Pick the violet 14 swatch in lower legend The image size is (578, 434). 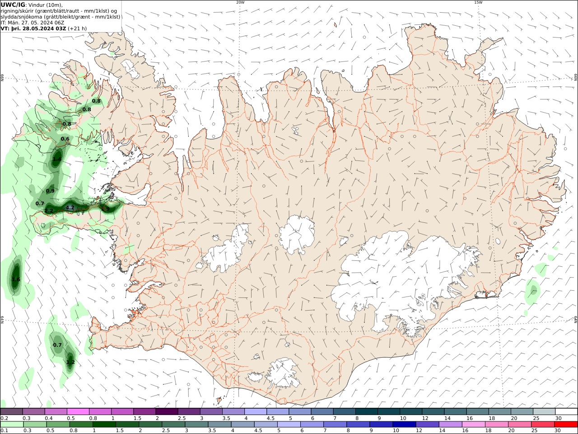(x=450, y=425)
